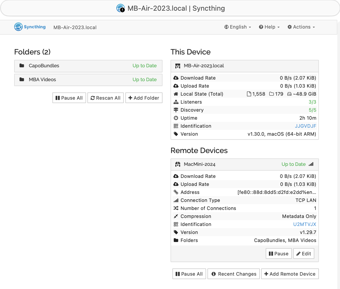
Task: Open the U2MTVJX remote device ID link
Action: 304,224
